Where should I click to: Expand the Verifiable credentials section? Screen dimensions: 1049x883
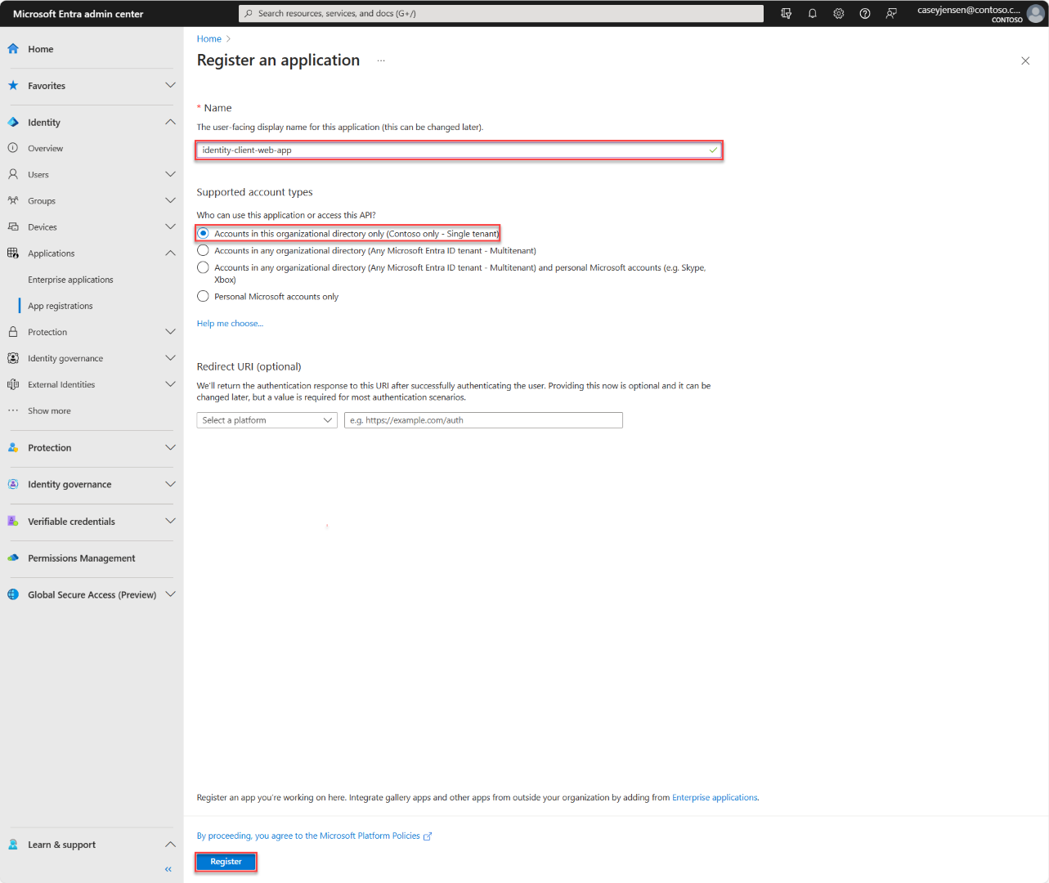point(170,522)
